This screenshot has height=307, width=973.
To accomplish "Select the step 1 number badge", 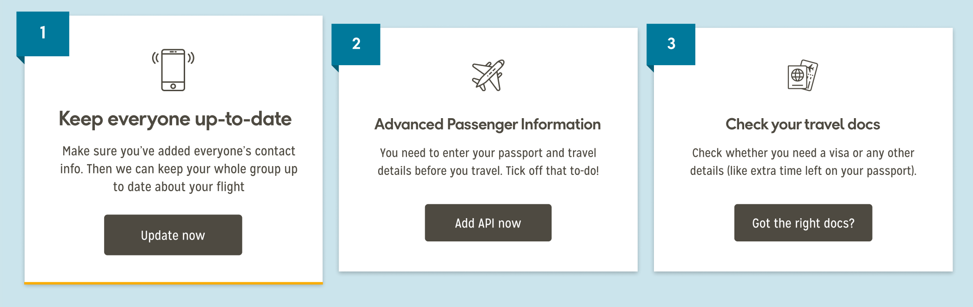I will tap(43, 33).
